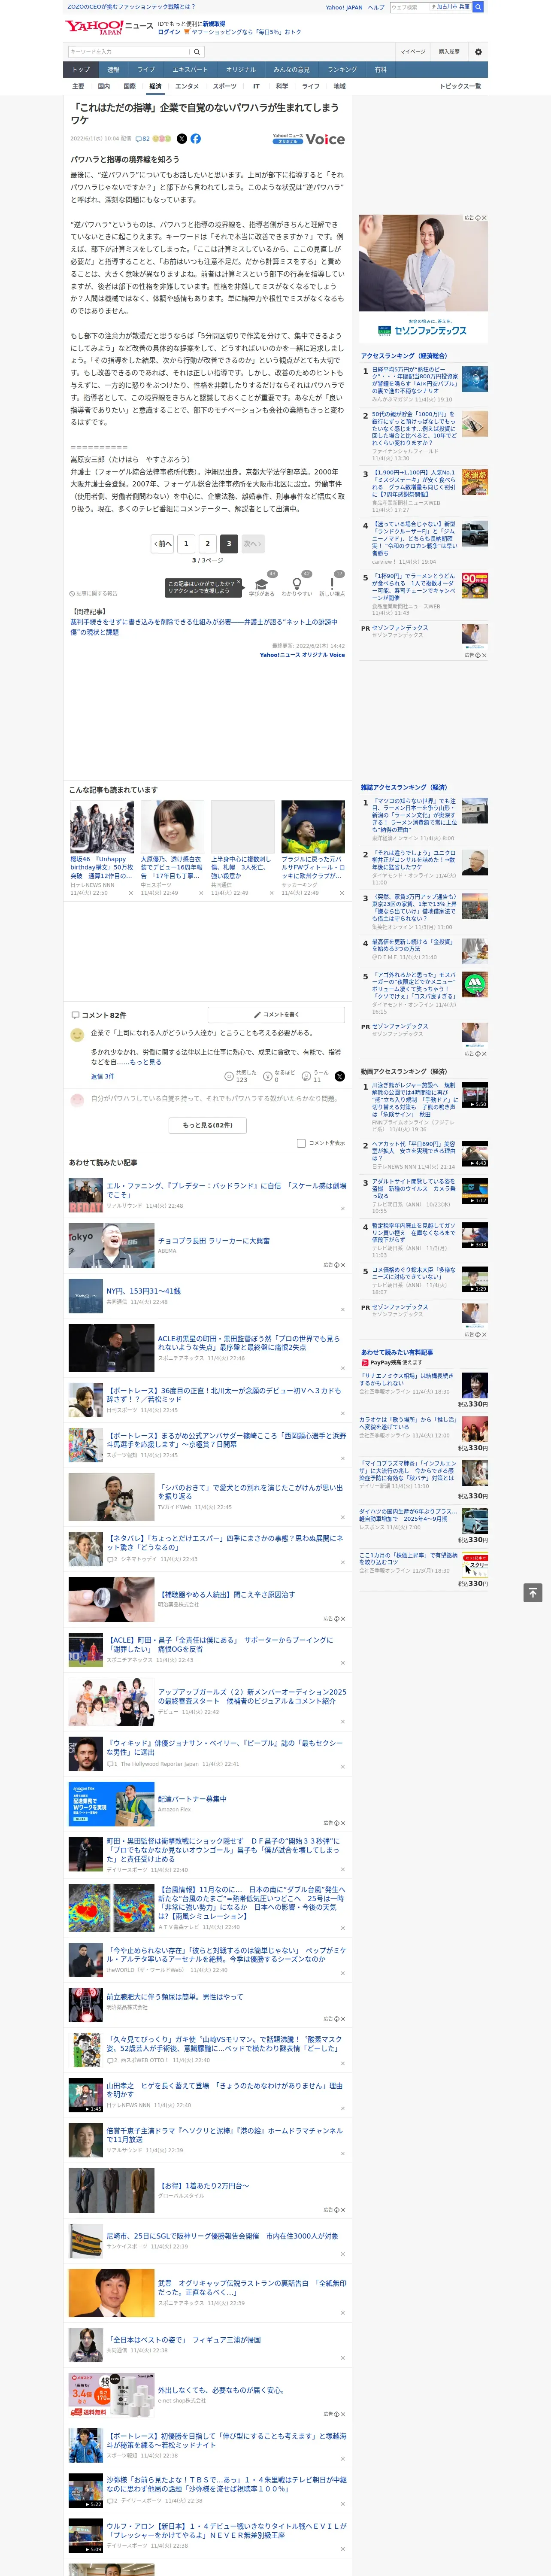The width and height of the screenshot is (551, 2576).
Task: Open the スポーツ category tab
Action: 225,86
